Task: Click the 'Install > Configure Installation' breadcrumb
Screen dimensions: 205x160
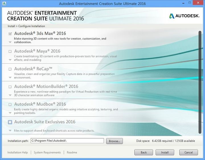Action: click(26, 26)
